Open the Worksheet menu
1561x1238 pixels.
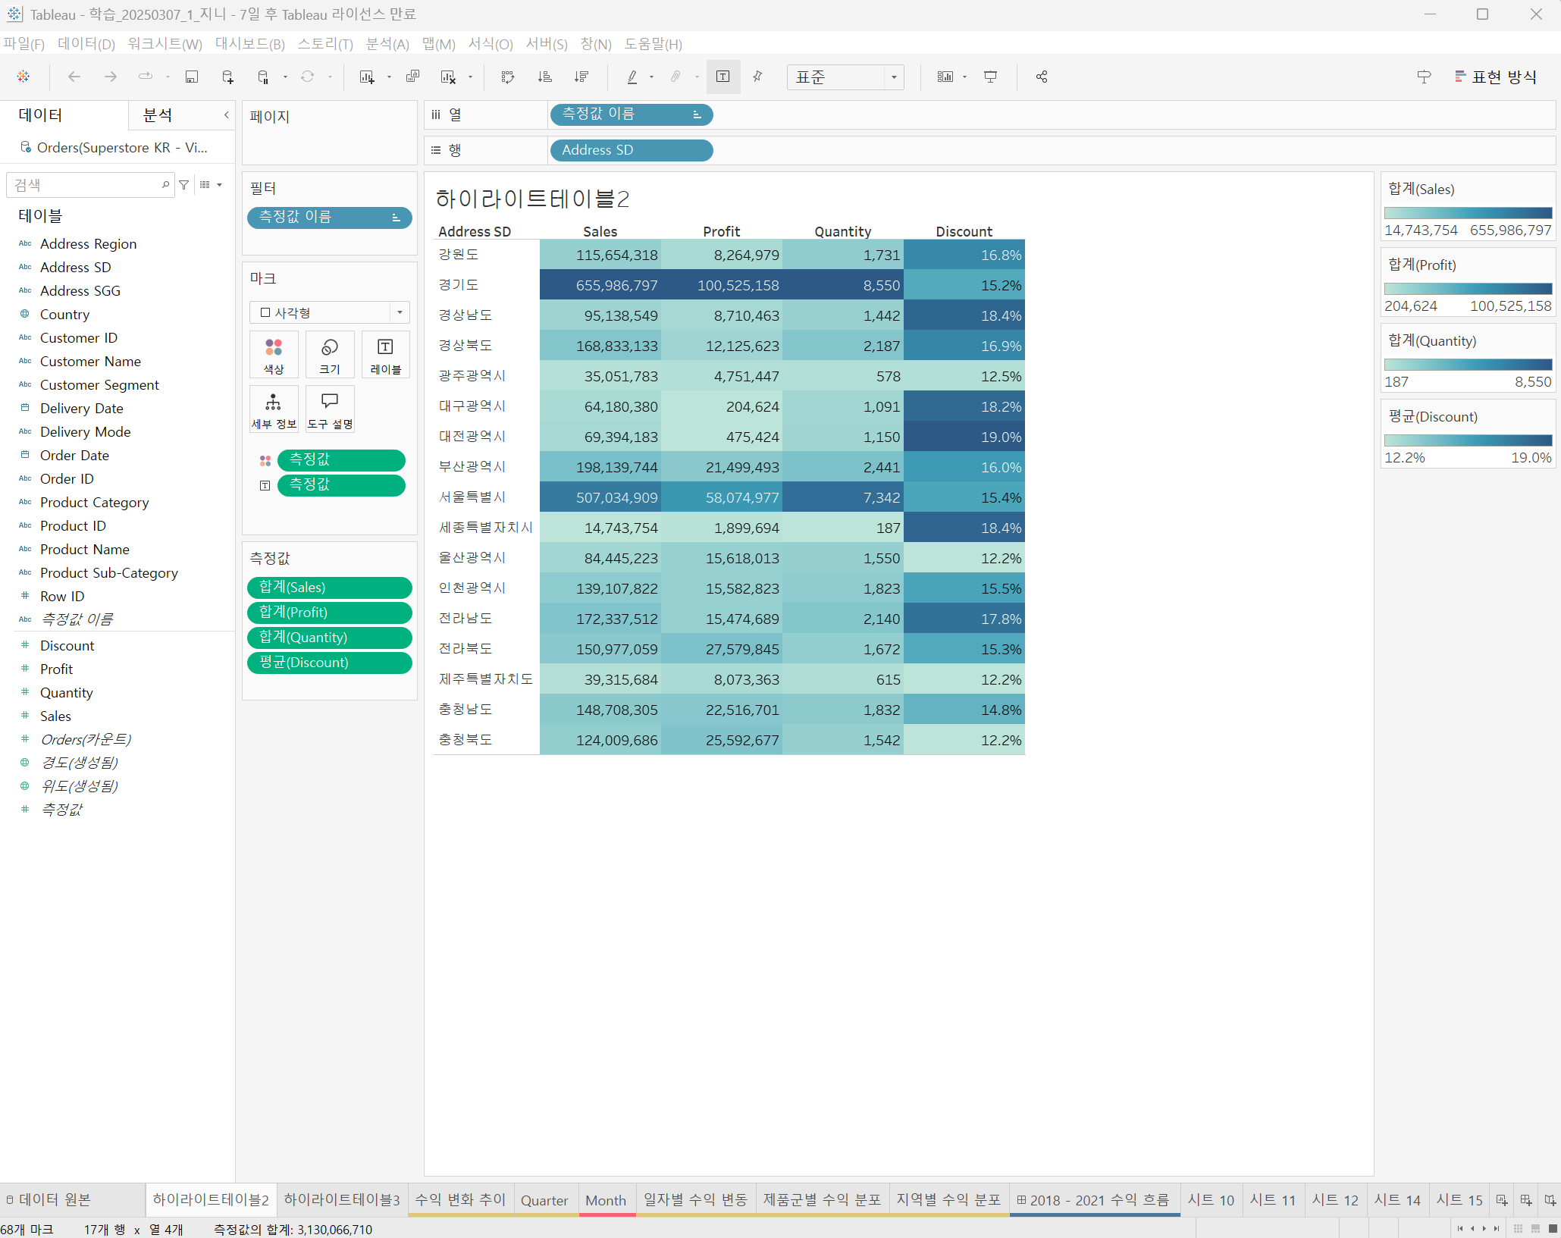point(165,44)
